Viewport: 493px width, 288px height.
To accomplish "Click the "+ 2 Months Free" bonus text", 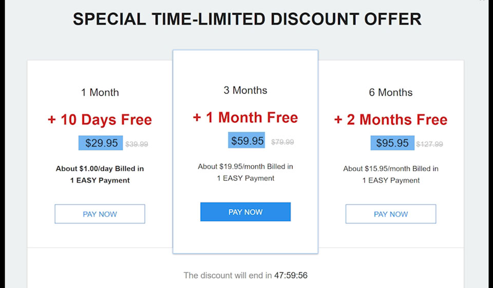I will click(x=391, y=120).
